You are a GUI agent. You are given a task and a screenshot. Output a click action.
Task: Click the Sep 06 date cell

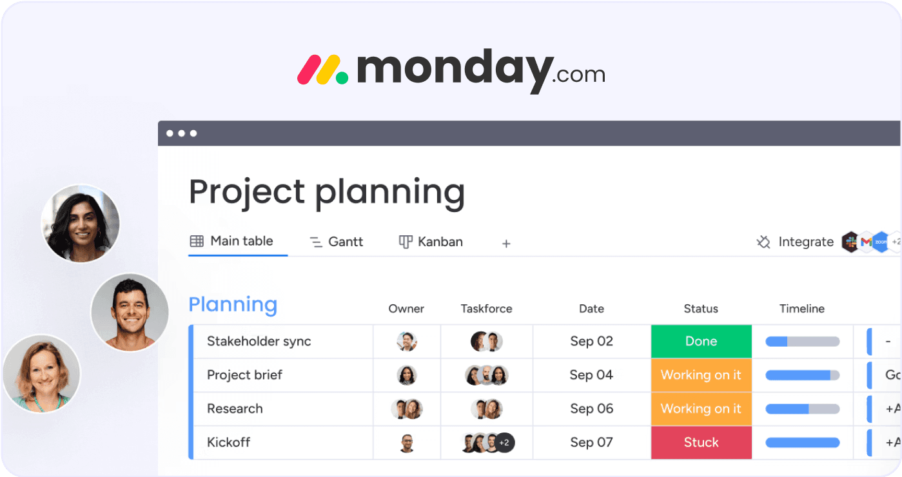pyautogui.click(x=591, y=409)
